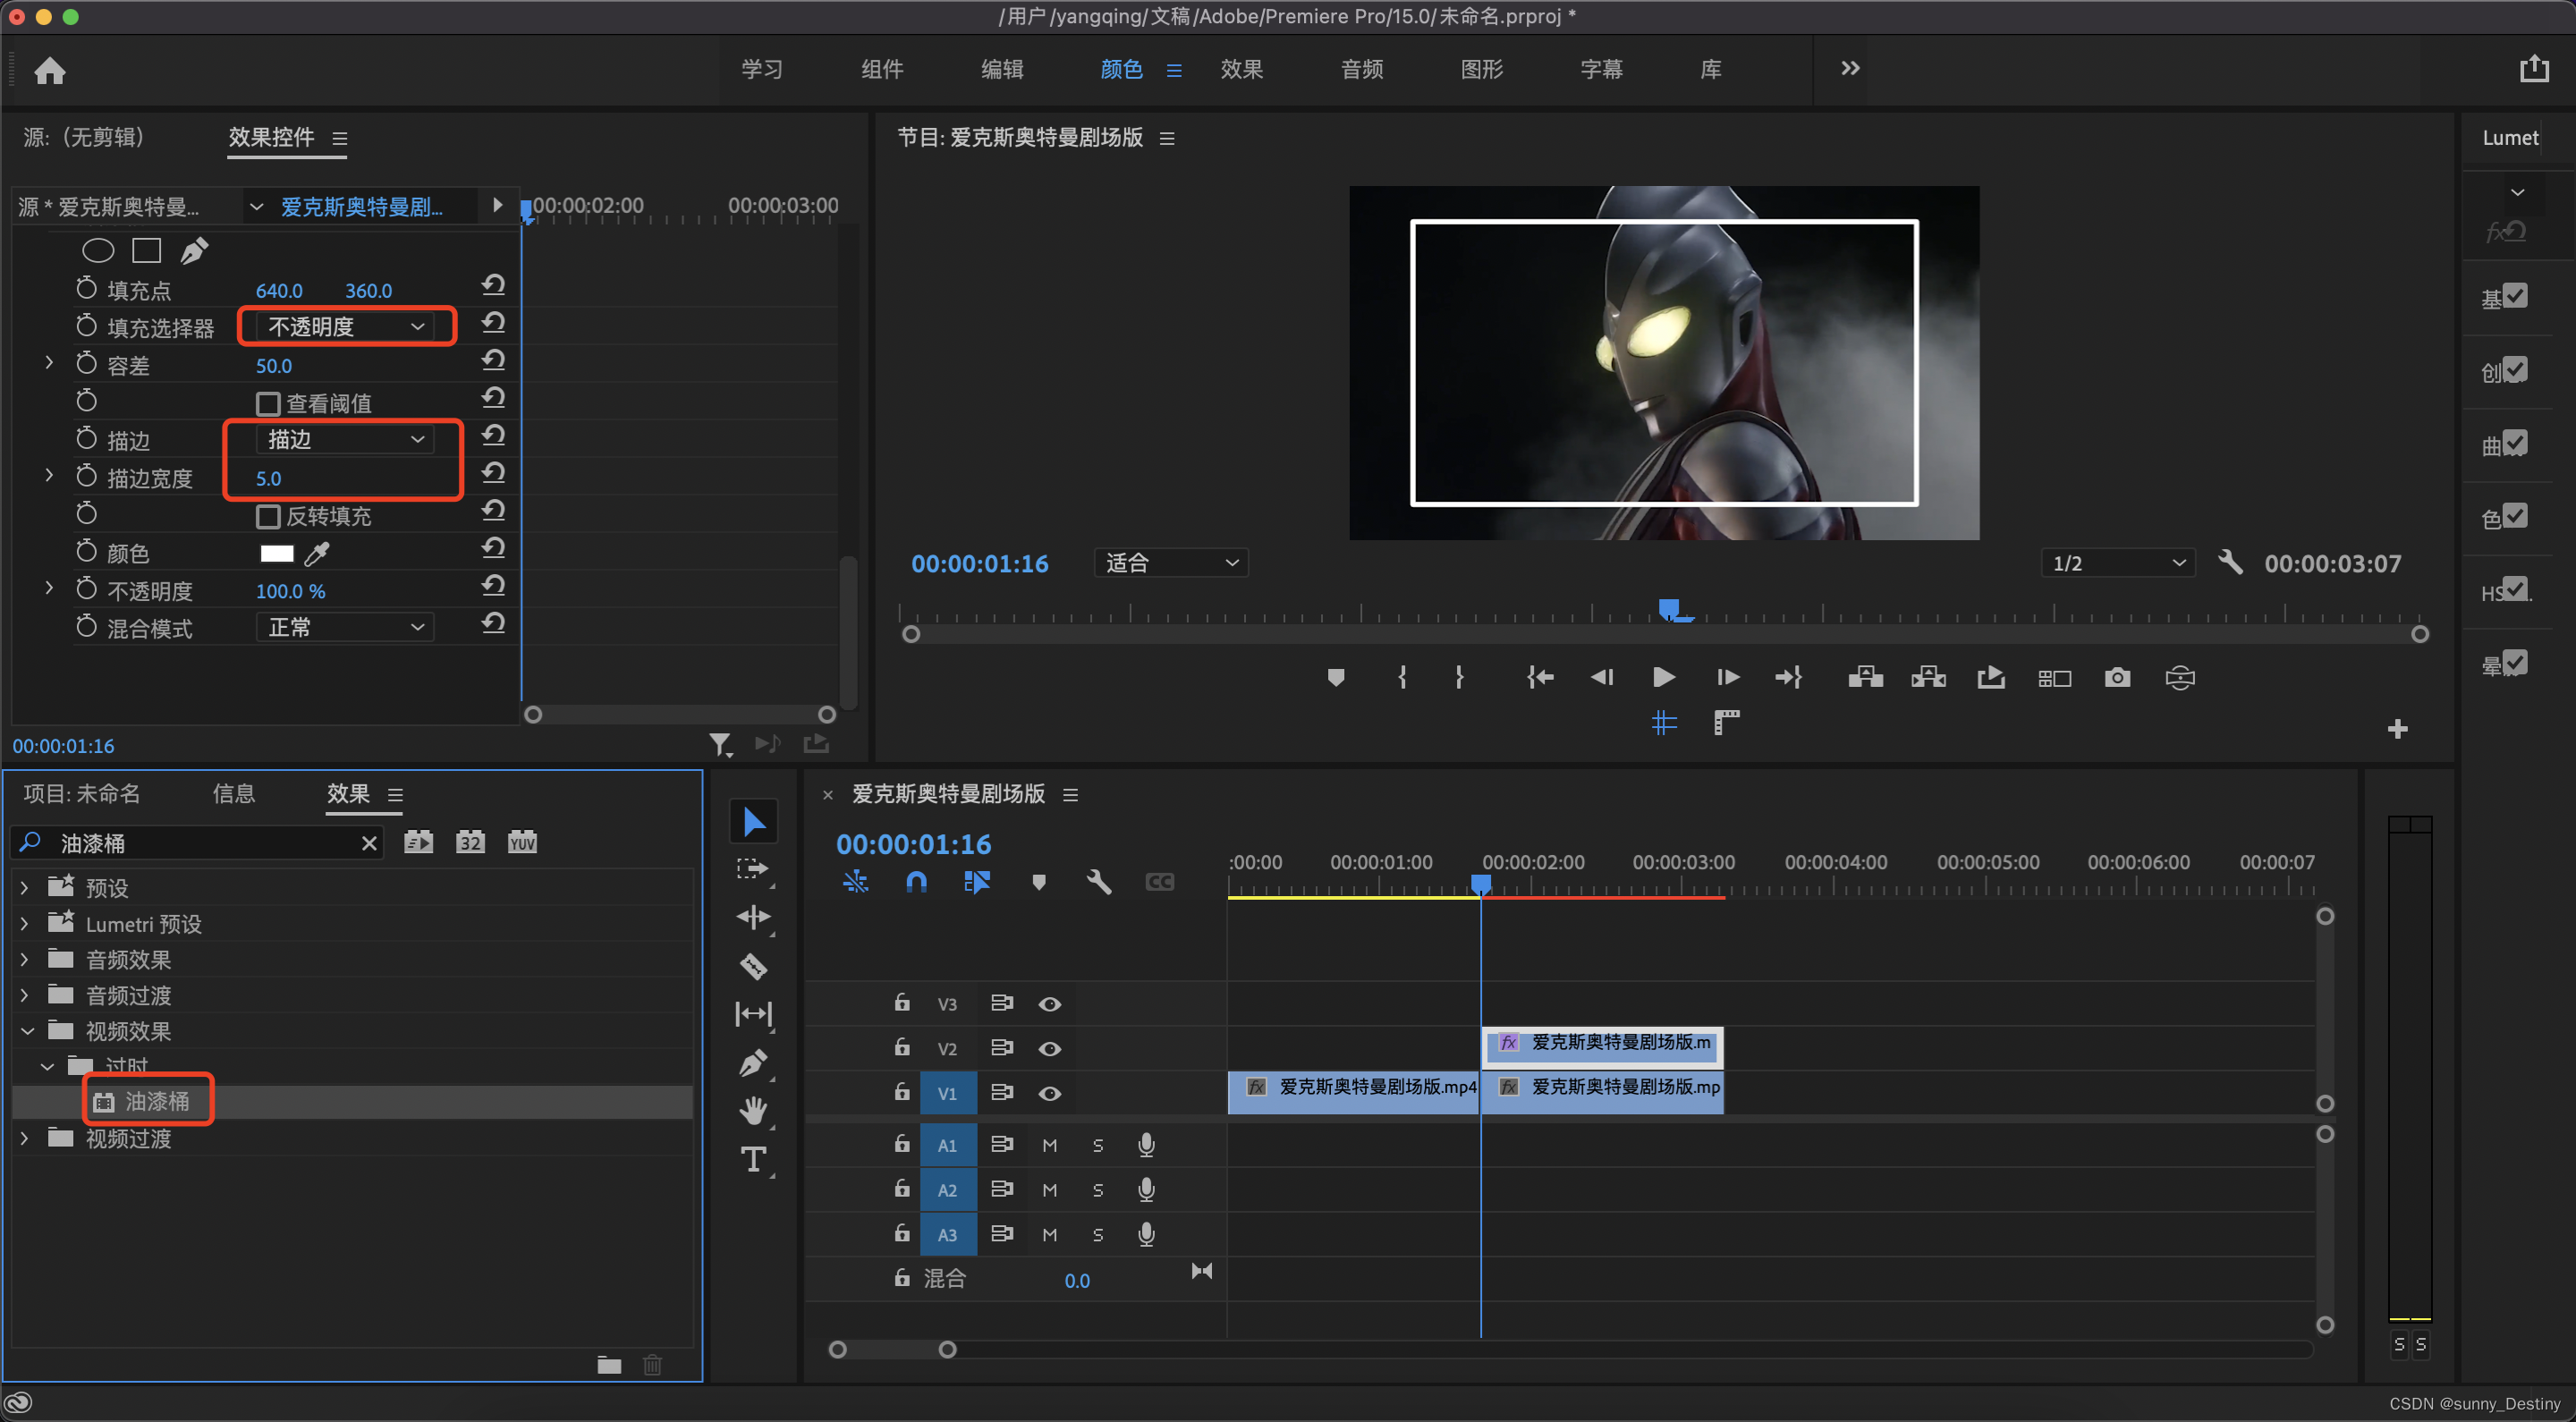The width and height of the screenshot is (2576, 1422).
Task: Enable the 查看阈值 checkbox
Action: tap(268, 403)
